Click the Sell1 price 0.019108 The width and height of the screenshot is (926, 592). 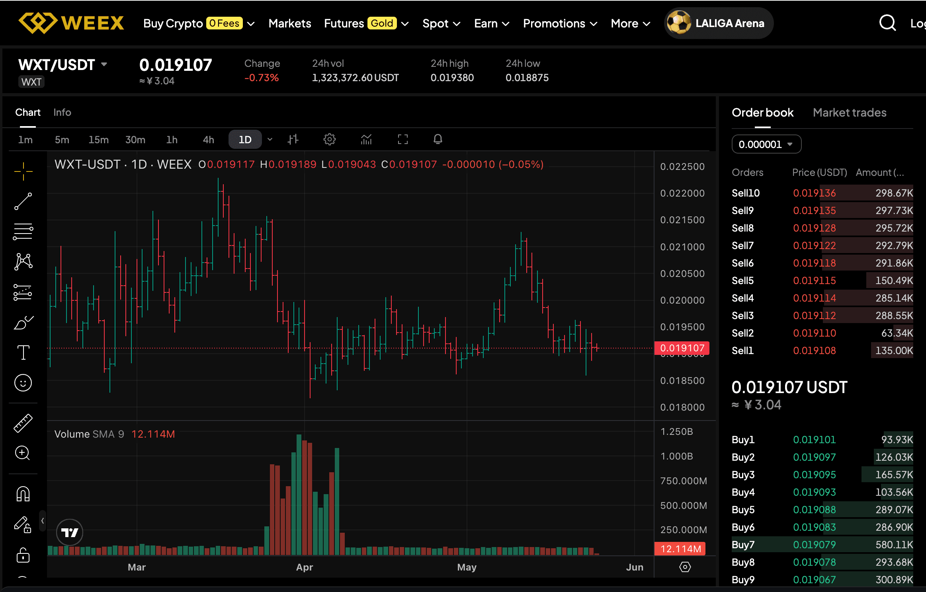point(815,351)
